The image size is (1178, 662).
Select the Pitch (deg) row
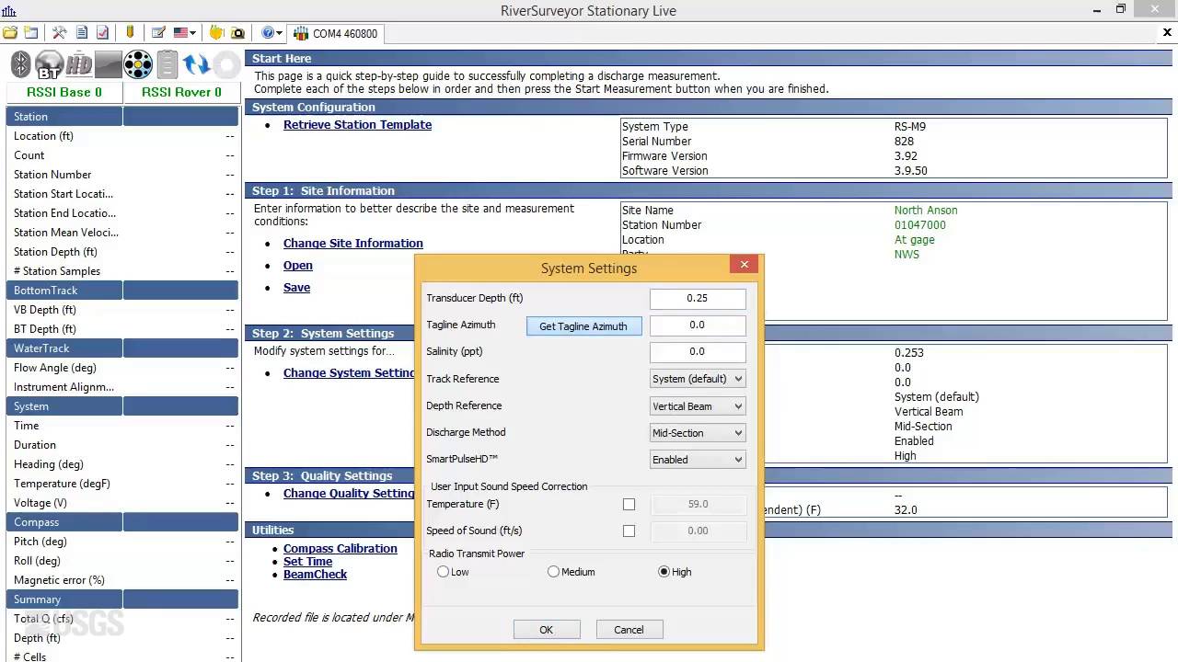[122, 542]
